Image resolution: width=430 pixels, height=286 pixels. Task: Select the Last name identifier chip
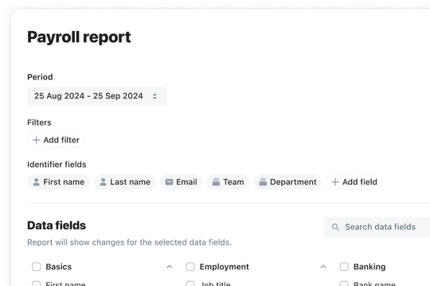(124, 182)
